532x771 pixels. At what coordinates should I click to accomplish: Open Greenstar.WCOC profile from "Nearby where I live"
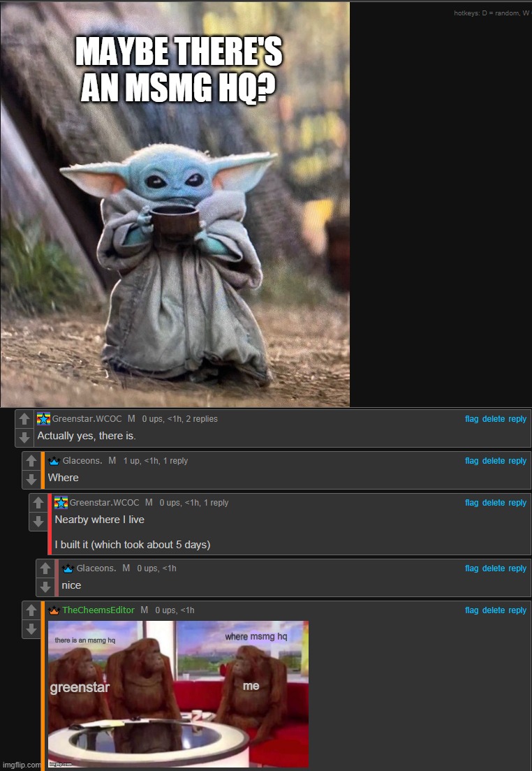click(104, 503)
